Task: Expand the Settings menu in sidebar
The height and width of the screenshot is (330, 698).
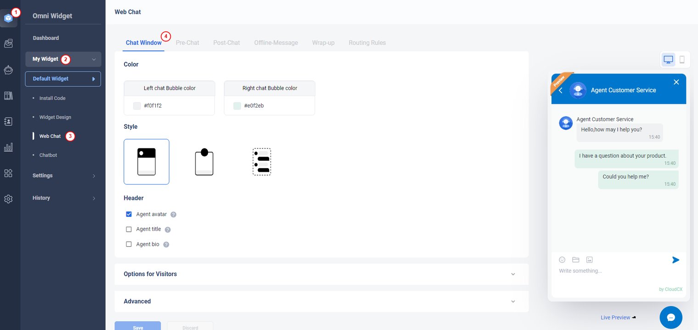Action: [x=63, y=176]
